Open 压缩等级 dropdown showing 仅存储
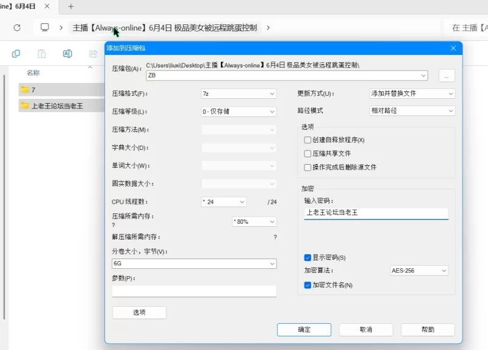 (239, 112)
